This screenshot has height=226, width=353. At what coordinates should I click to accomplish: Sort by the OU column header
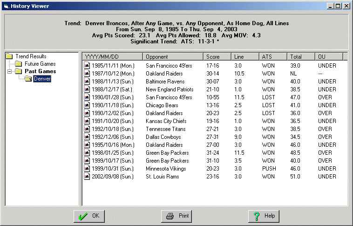click(329, 56)
